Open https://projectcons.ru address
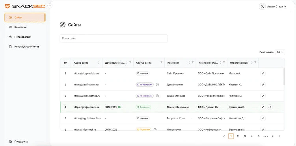This screenshot has height=146, width=296. (x=86, y=107)
